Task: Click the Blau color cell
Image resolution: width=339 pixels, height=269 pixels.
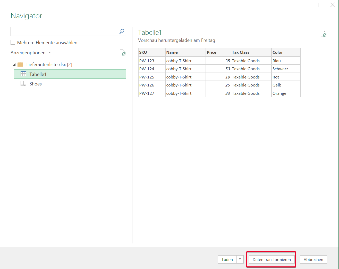Action: [286, 61]
